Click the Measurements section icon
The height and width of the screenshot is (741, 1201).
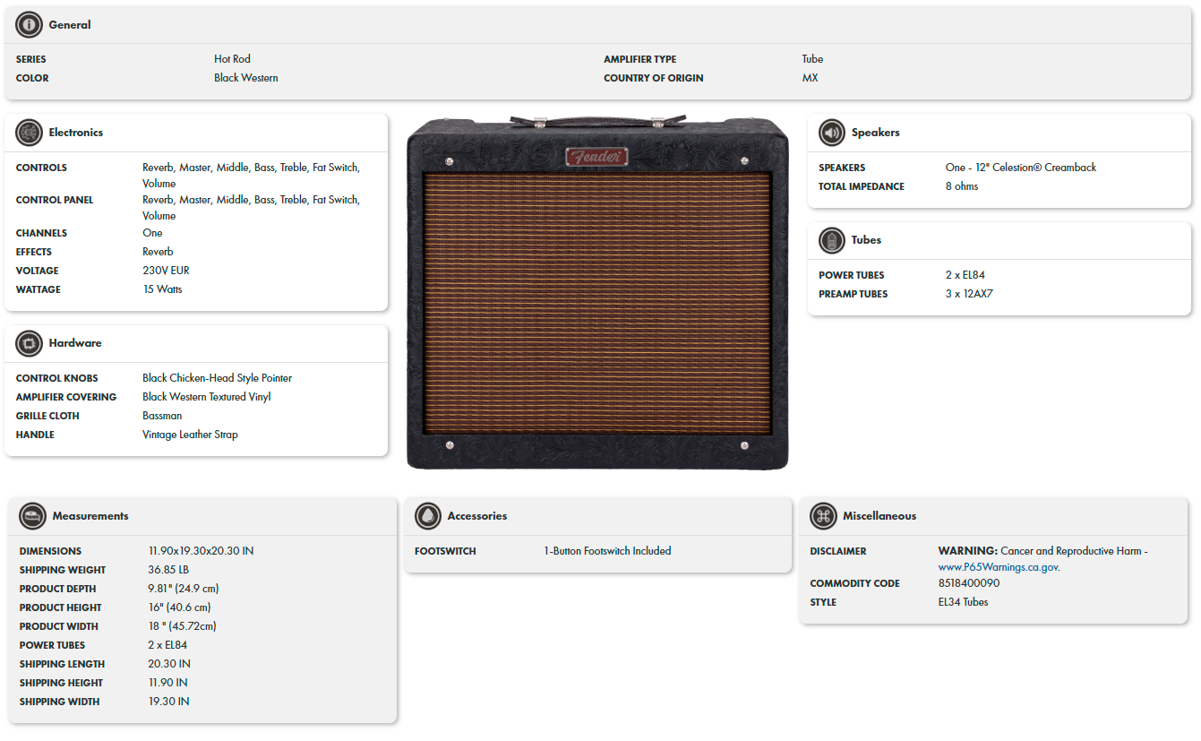pyautogui.click(x=33, y=516)
